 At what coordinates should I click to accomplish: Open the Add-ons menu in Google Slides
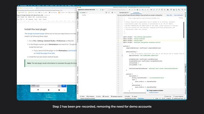pos(30,17)
